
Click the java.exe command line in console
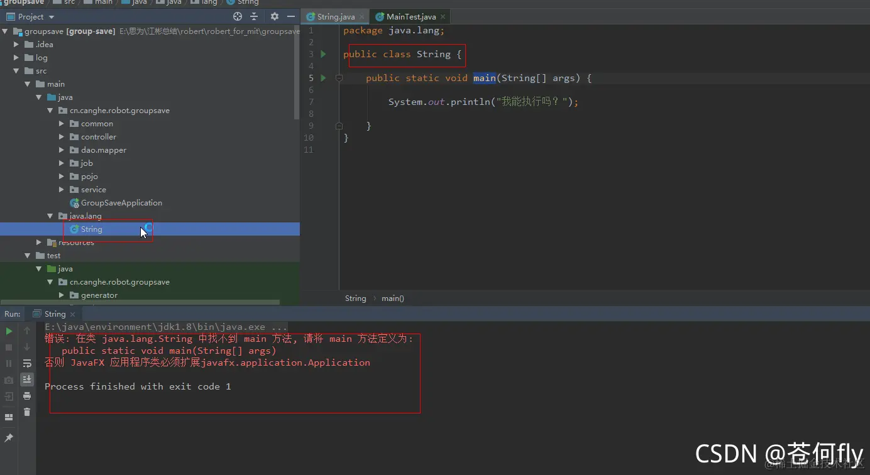[166, 327]
